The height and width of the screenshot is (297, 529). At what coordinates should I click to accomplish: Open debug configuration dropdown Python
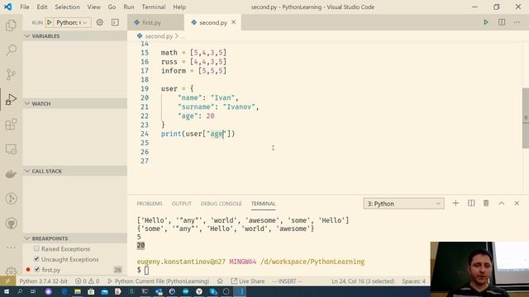coord(72,22)
